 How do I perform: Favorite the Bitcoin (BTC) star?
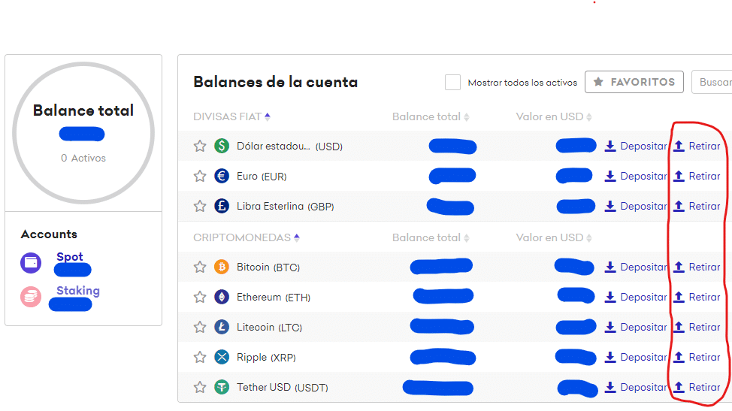click(200, 267)
